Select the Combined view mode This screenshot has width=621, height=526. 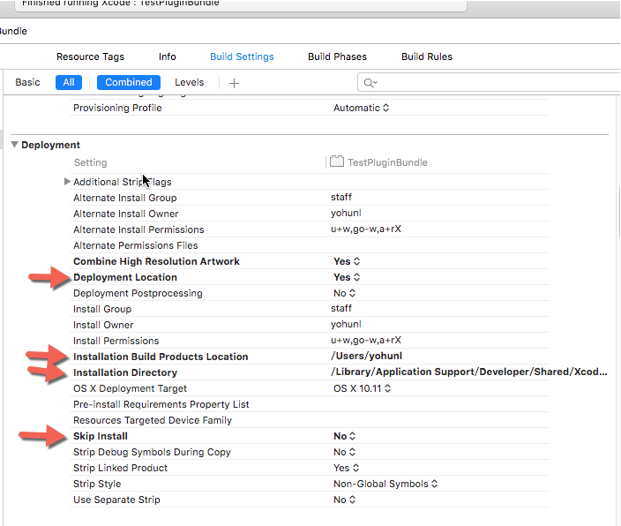[129, 82]
